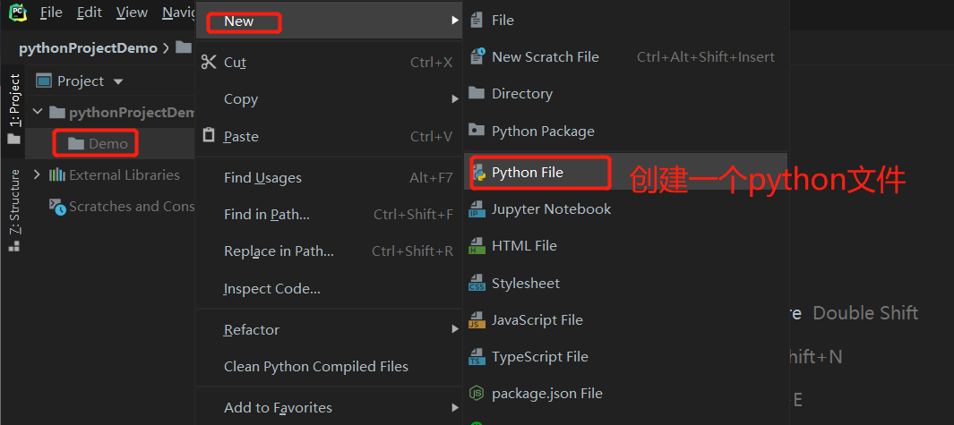
Task: Collapse the pythonProjectDemo tree node
Action: click(38, 112)
